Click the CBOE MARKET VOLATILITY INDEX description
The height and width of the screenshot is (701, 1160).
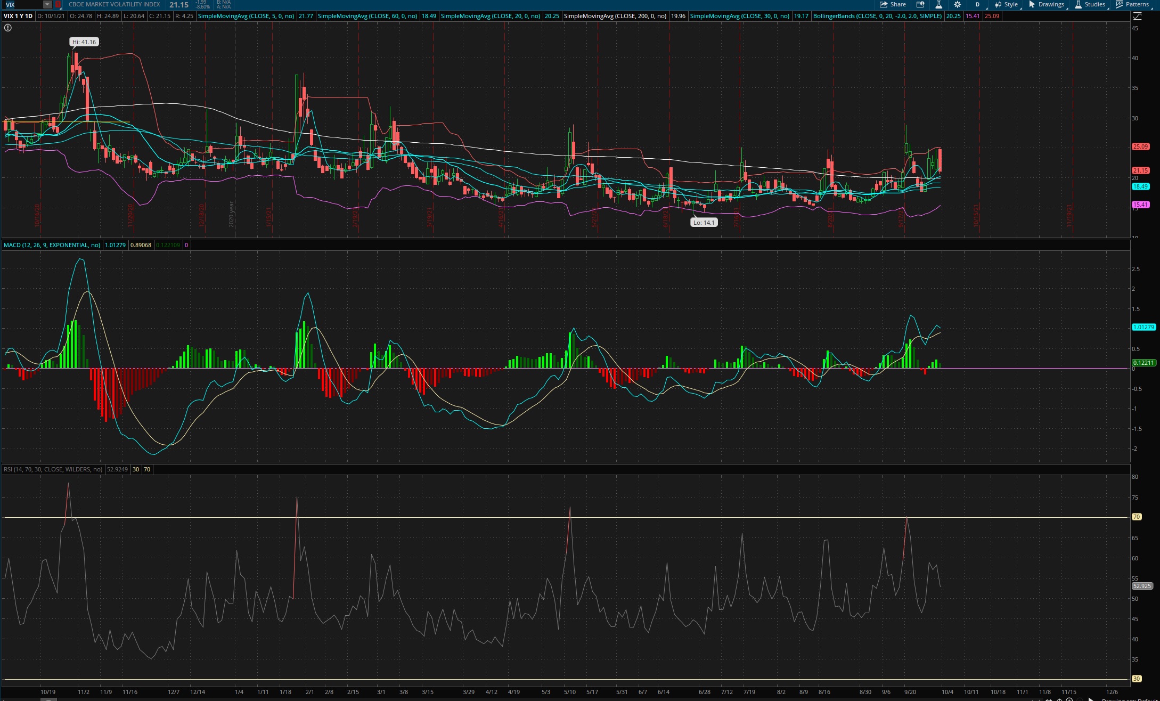point(114,4)
